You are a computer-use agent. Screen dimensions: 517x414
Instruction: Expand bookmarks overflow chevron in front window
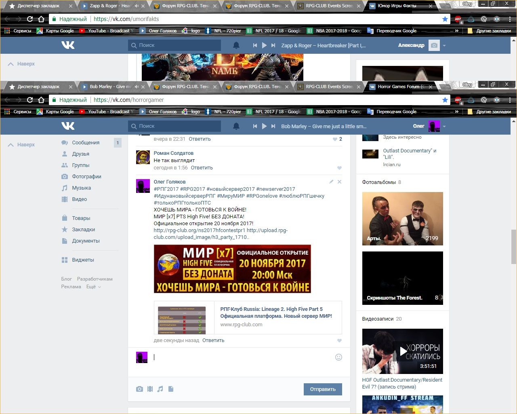coord(457,112)
